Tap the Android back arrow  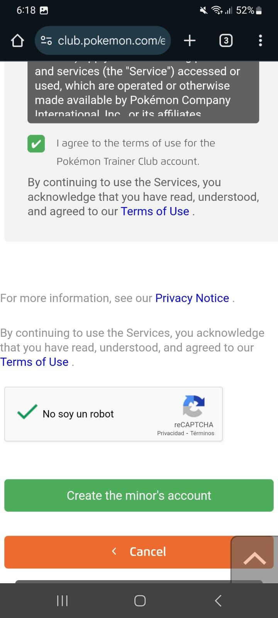218,601
